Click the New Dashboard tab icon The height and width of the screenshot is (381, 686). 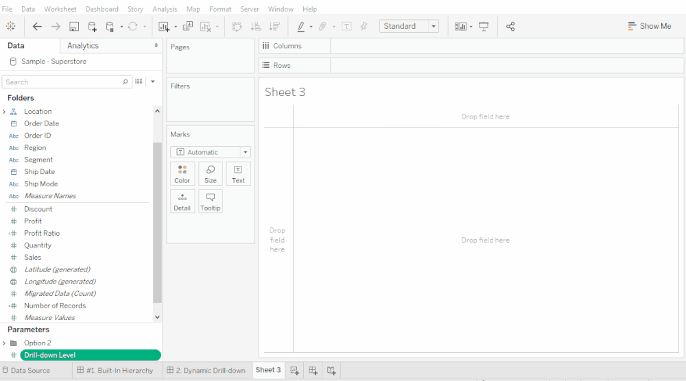[313, 371]
